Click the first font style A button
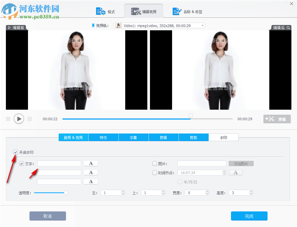This screenshot has height=227, width=297. pyautogui.click(x=90, y=163)
